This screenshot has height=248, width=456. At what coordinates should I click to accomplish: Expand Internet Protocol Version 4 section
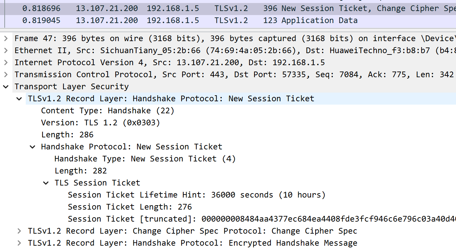pos(6,63)
